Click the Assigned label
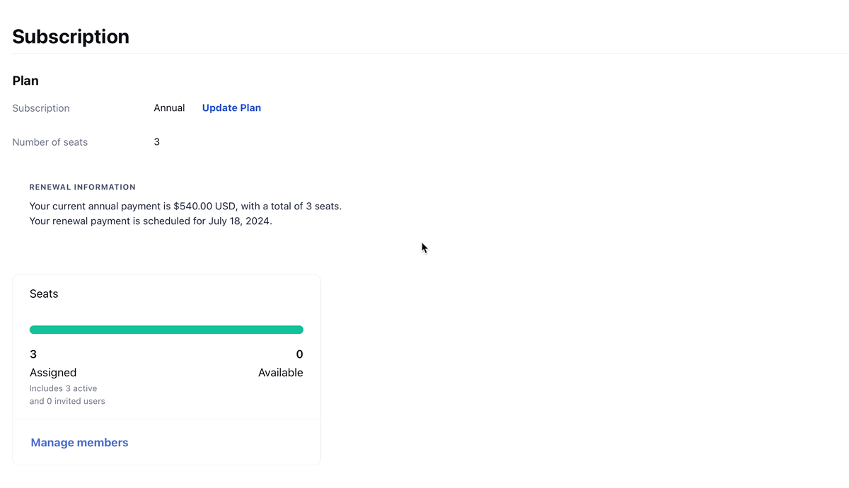 pyautogui.click(x=53, y=373)
